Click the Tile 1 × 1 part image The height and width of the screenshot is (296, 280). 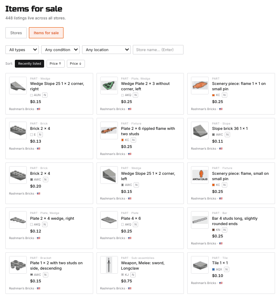tap(200, 265)
